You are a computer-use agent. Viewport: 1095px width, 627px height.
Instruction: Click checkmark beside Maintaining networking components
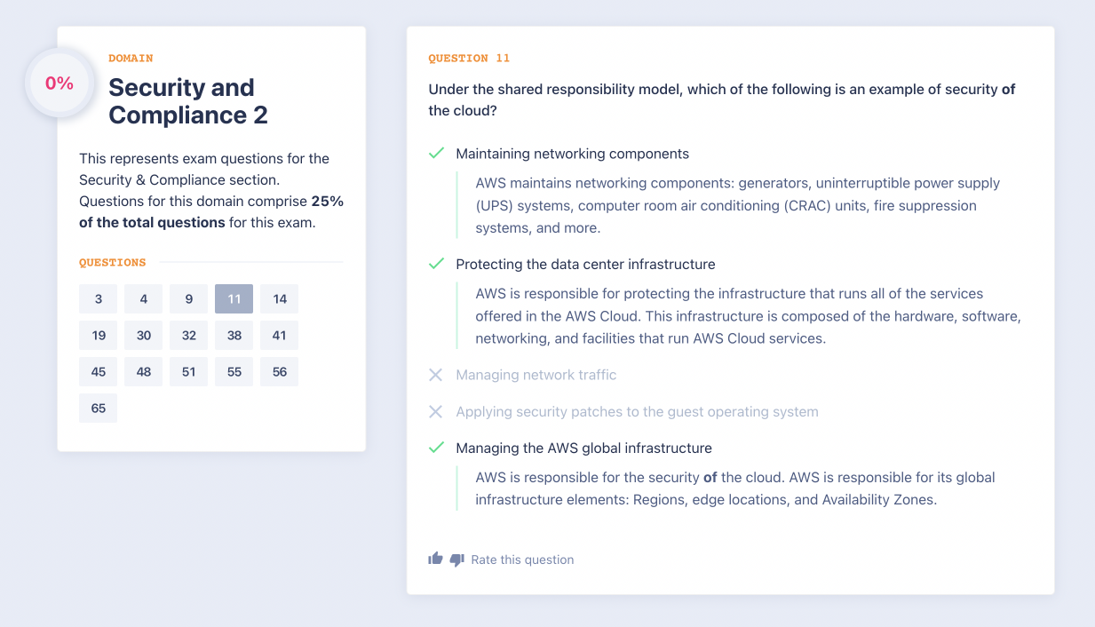click(x=436, y=154)
